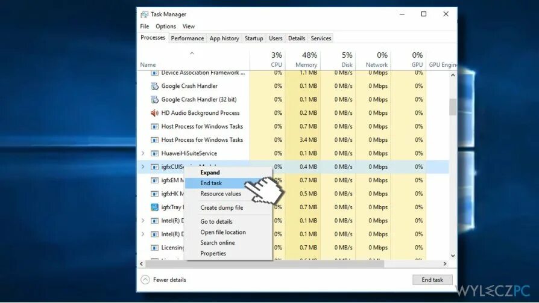The width and height of the screenshot is (539, 303).
Task: Click the igfxHK Module process icon
Action: (x=155, y=194)
